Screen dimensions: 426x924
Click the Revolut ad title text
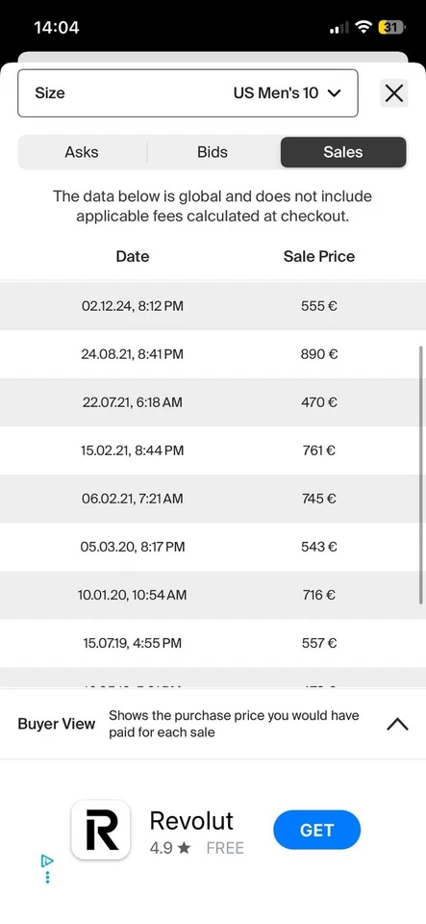191,820
